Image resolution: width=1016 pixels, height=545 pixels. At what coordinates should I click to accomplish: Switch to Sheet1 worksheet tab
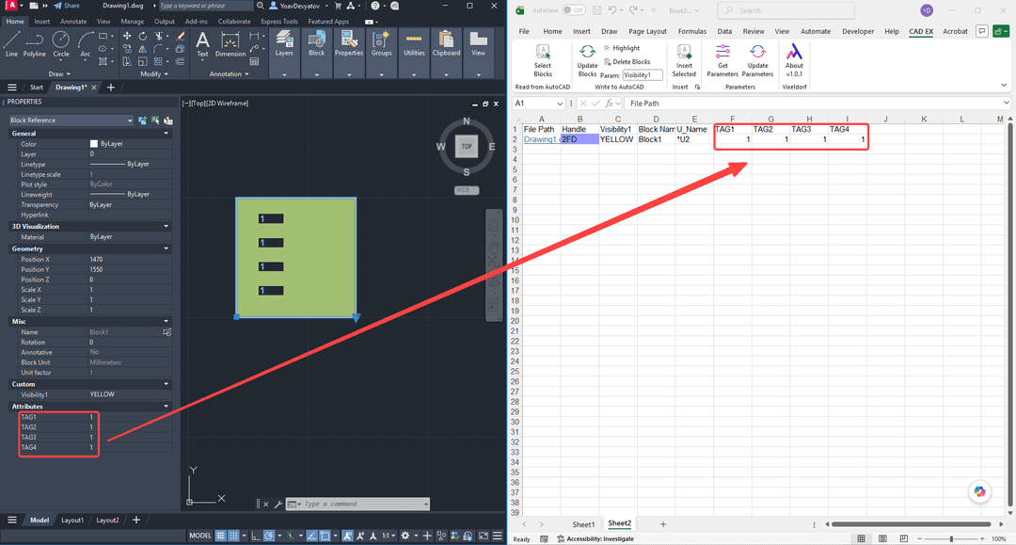[583, 524]
